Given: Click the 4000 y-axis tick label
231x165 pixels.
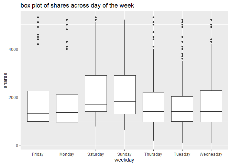Looking at the screenshot, I should [14, 49].
